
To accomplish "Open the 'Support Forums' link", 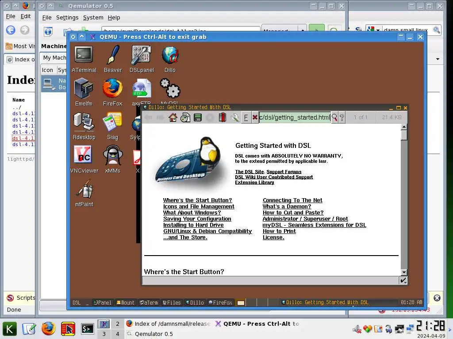I will coord(284,172).
